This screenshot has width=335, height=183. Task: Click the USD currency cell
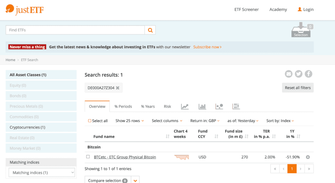click(x=202, y=157)
